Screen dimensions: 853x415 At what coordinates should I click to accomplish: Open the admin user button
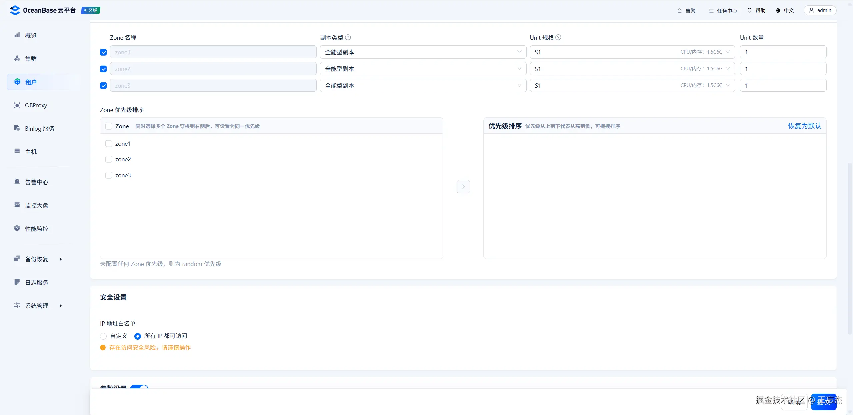(x=820, y=10)
